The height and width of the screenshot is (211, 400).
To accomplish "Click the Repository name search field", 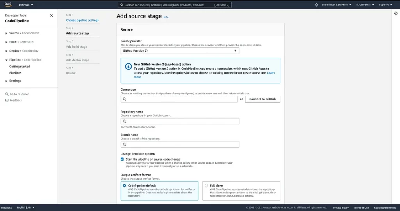I will click(180, 121).
